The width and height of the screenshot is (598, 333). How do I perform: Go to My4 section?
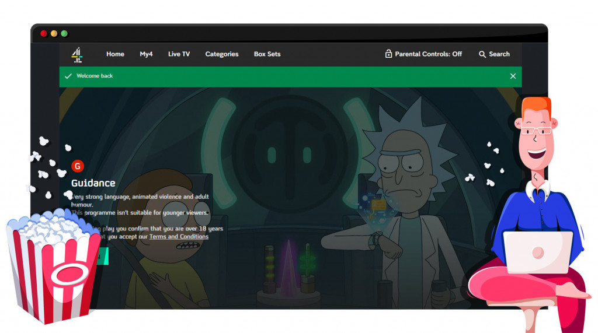click(x=146, y=54)
